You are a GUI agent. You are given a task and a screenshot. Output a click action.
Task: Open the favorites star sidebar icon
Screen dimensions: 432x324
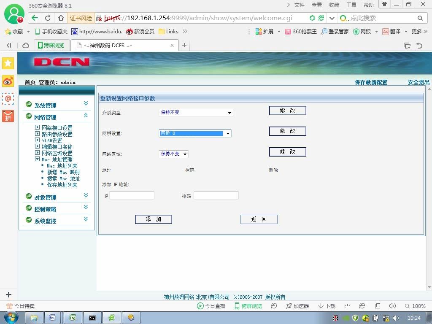tap(8, 63)
